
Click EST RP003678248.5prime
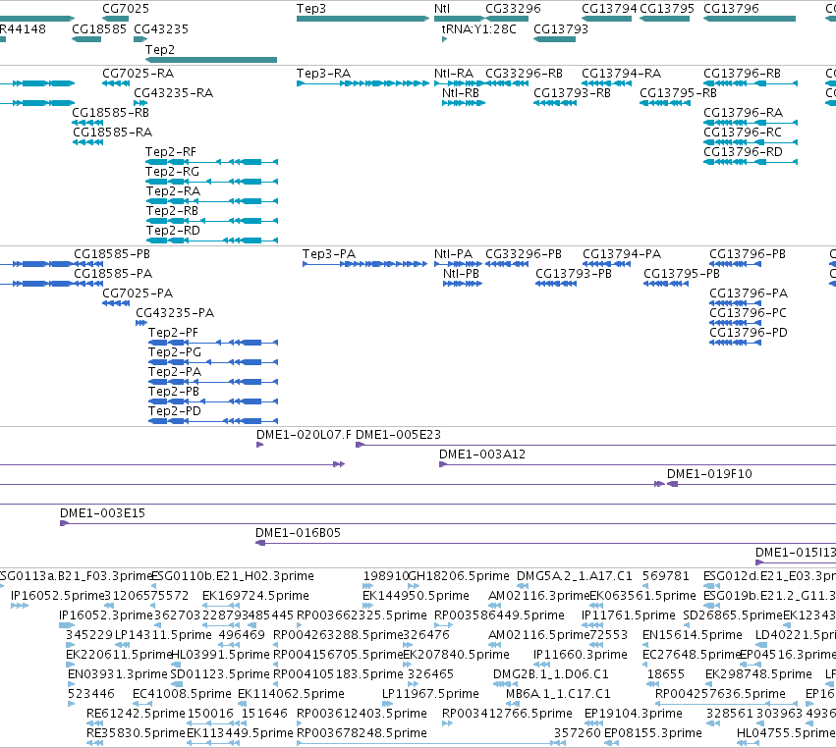(x=362, y=733)
